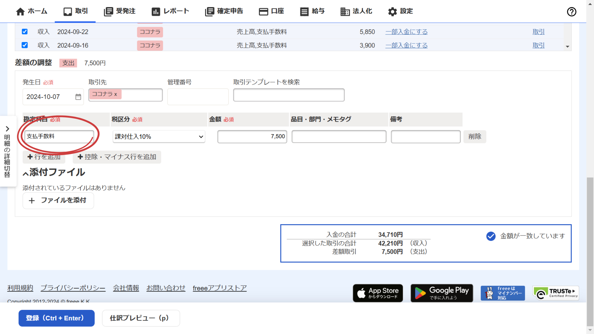Open the レポート menu
This screenshot has height=334, width=594.
(x=171, y=11)
